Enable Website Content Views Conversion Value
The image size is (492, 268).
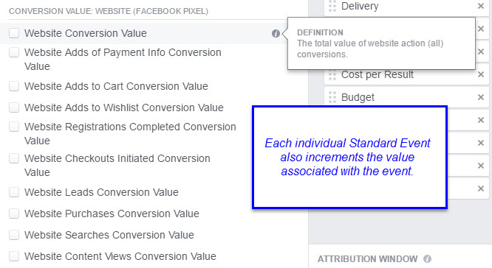click(x=14, y=256)
